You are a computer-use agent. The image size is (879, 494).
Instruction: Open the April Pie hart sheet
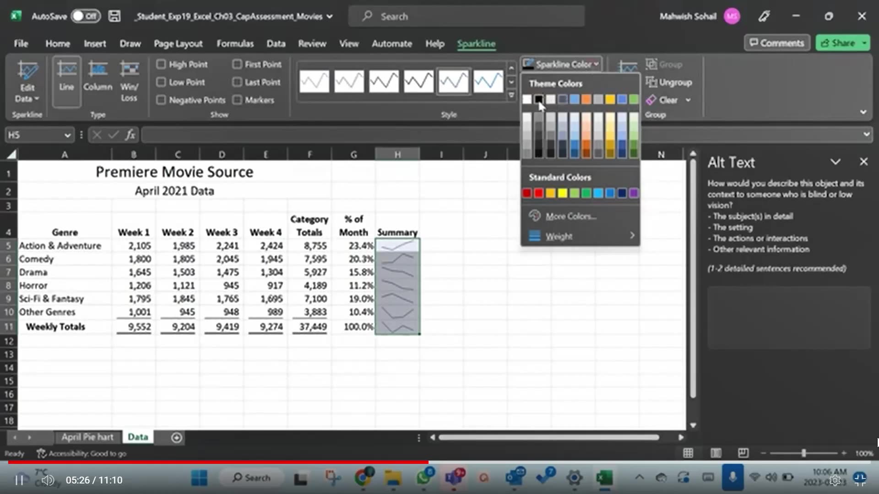coord(87,437)
